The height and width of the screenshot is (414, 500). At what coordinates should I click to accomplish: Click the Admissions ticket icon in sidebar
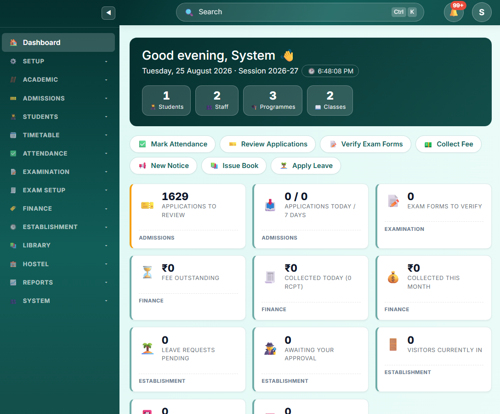(13, 98)
